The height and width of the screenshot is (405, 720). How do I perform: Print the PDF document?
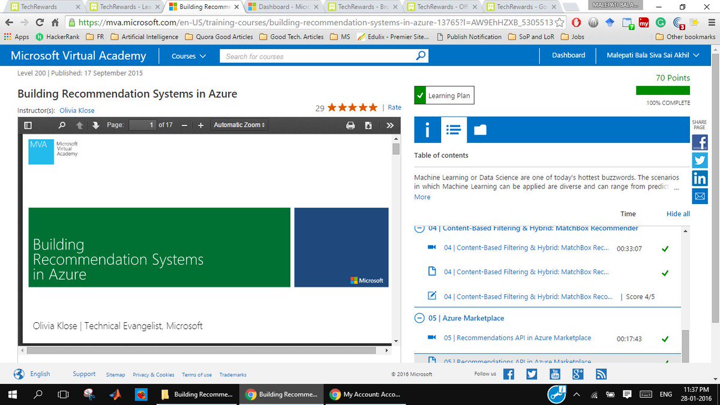tap(350, 125)
